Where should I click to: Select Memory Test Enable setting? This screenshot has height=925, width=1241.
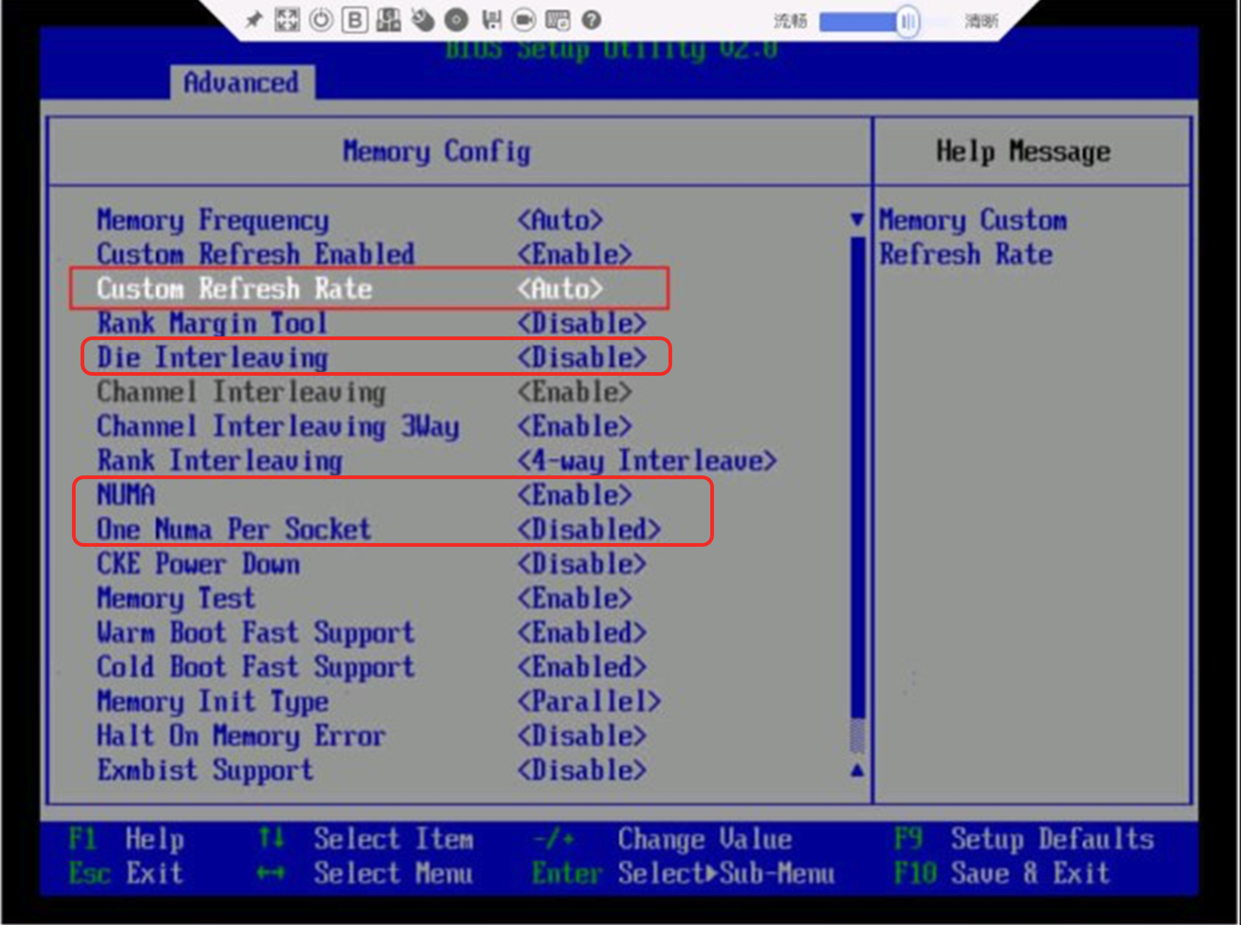pyautogui.click(x=574, y=598)
